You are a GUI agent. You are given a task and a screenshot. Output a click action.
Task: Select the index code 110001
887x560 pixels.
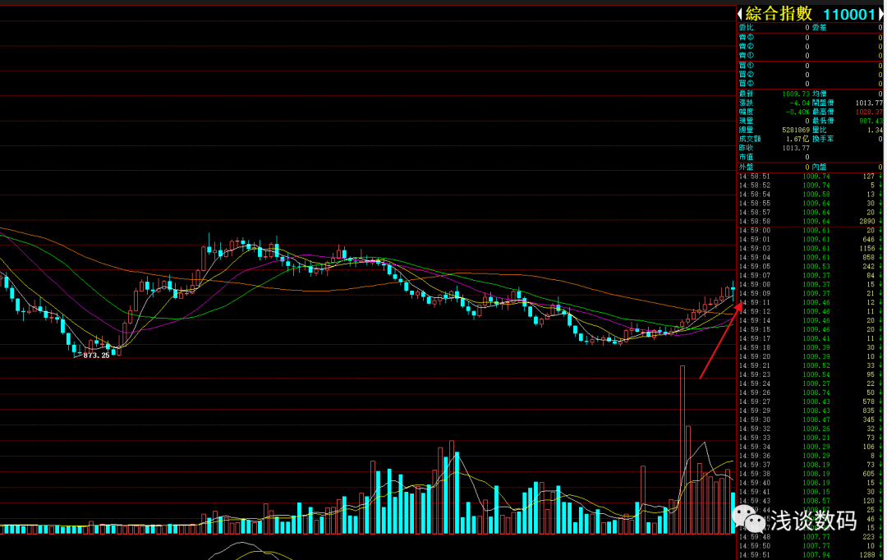(x=849, y=14)
